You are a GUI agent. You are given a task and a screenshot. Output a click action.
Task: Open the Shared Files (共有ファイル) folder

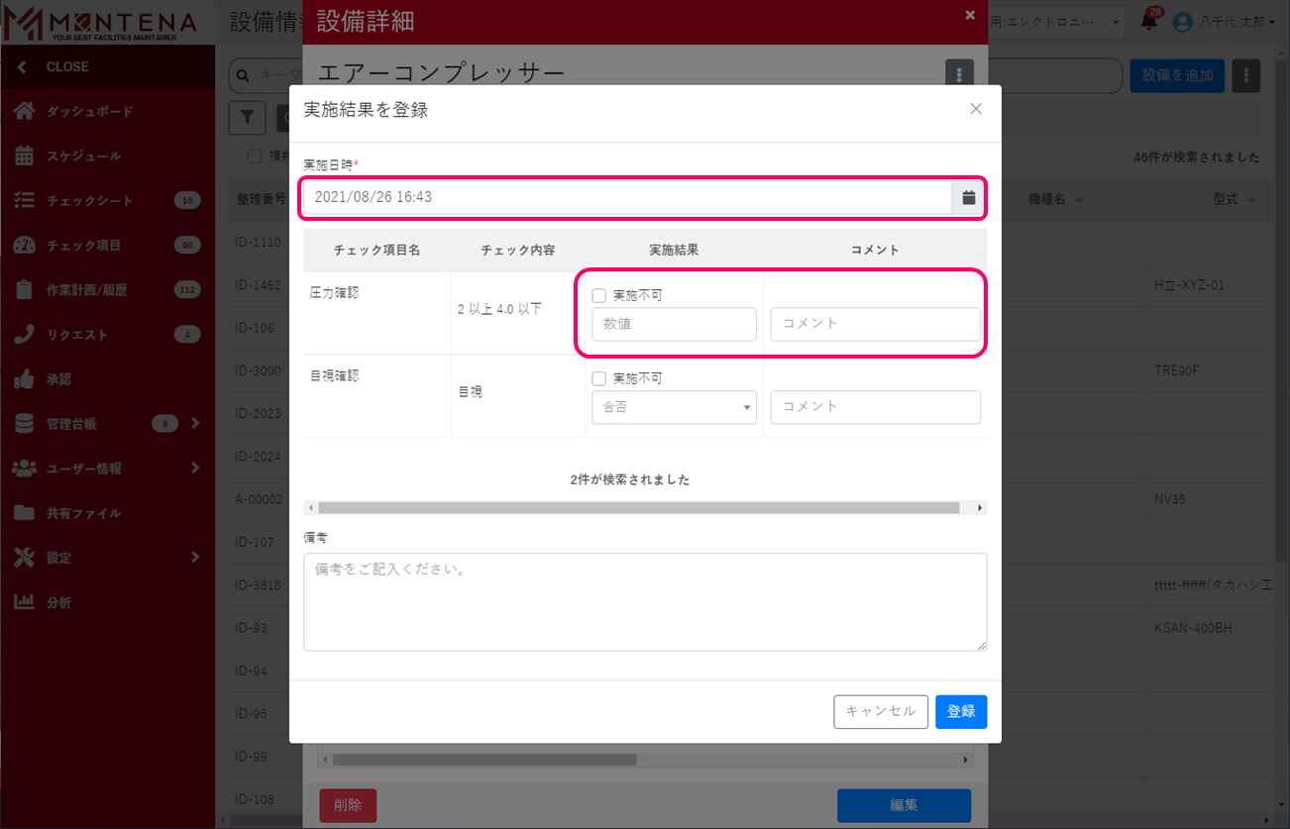pos(83,513)
